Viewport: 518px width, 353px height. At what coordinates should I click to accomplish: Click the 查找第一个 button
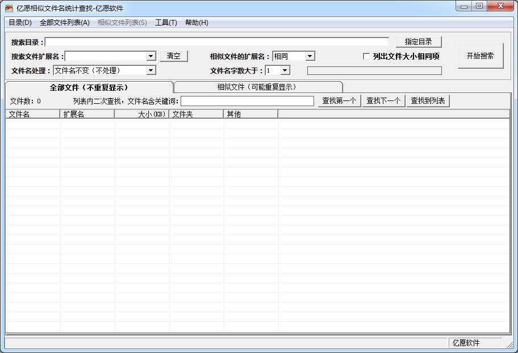pos(339,101)
